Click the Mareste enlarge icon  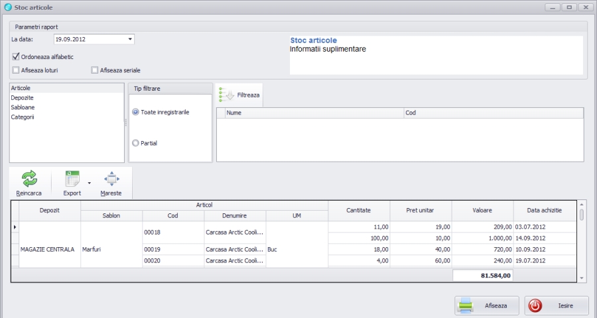coord(111,178)
